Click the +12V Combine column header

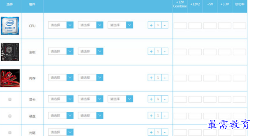(x=180, y=4)
